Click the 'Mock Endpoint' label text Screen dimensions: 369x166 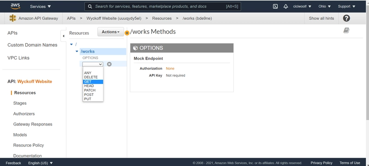coord(148,58)
